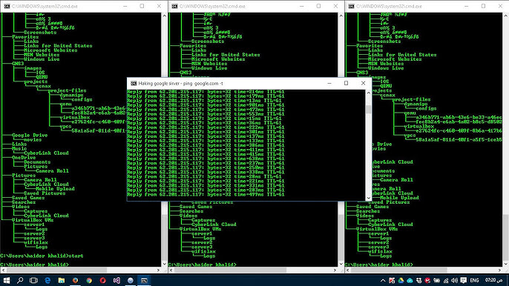Click left cmd window scroll-up arrow

click(164, 16)
